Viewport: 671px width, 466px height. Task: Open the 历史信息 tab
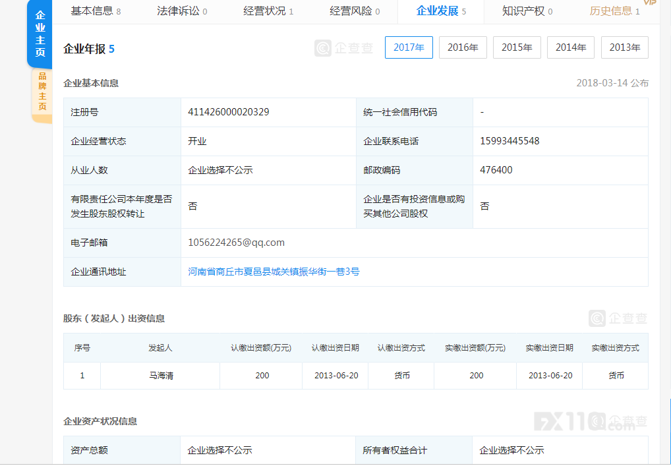click(614, 11)
